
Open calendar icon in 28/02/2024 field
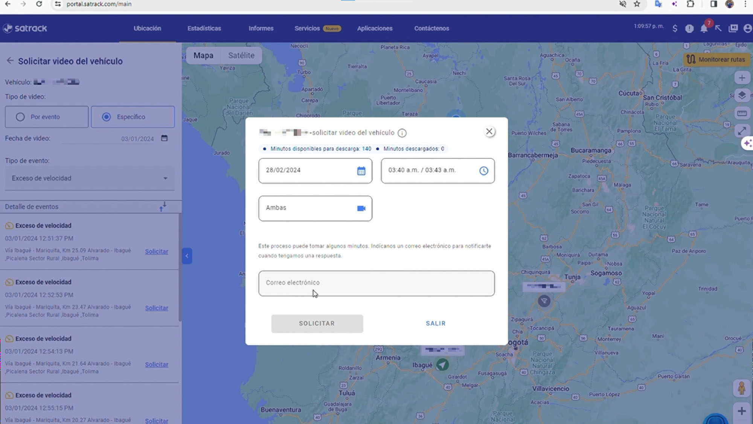(x=361, y=171)
